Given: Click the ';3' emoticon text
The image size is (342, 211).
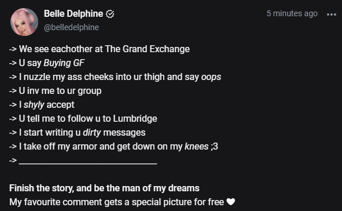Looking at the screenshot, I should (x=215, y=147).
